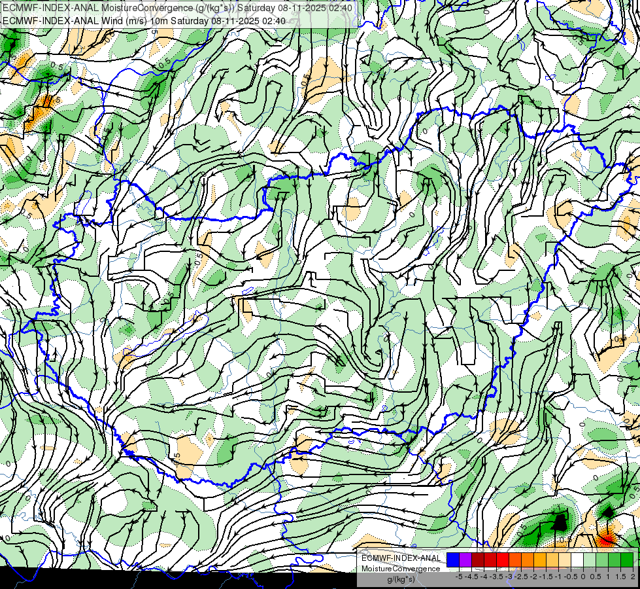Select the bright red swatch left of -3
This screenshot has width=640, height=589.
pos(503,560)
